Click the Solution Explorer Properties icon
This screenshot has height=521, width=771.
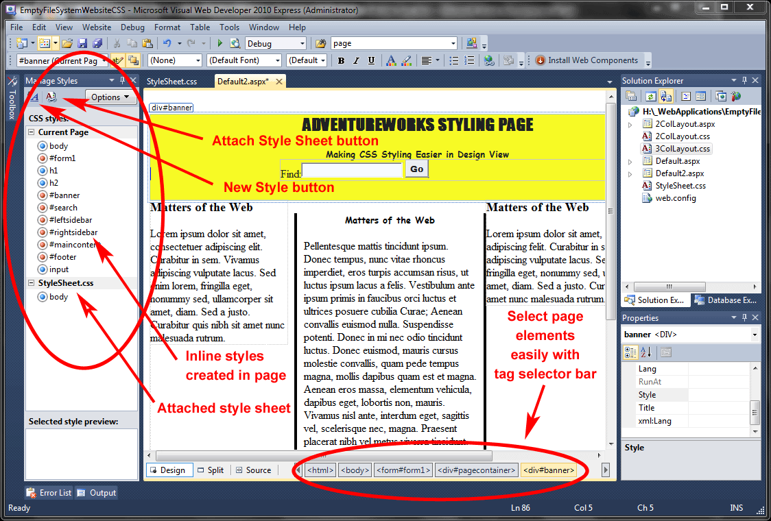point(631,97)
